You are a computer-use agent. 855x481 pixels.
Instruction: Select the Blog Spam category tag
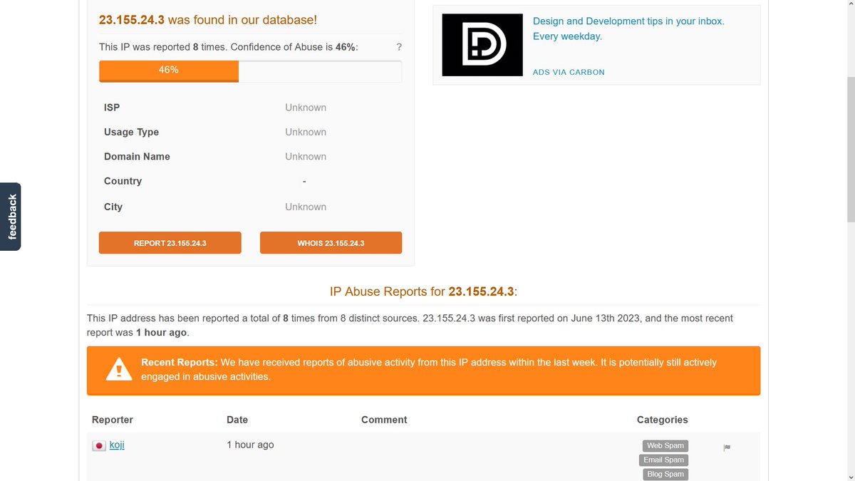click(665, 474)
